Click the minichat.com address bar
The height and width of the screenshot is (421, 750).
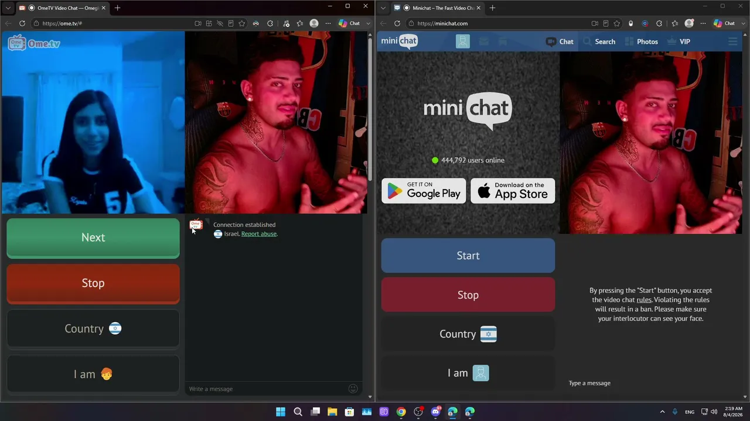point(498,23)
